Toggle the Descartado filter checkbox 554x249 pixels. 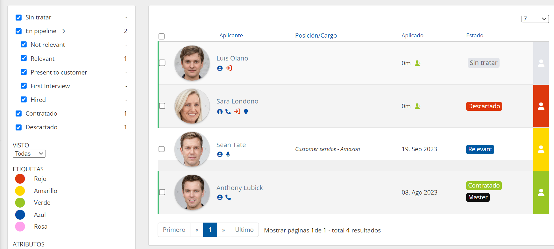click(x=19, y=127)
